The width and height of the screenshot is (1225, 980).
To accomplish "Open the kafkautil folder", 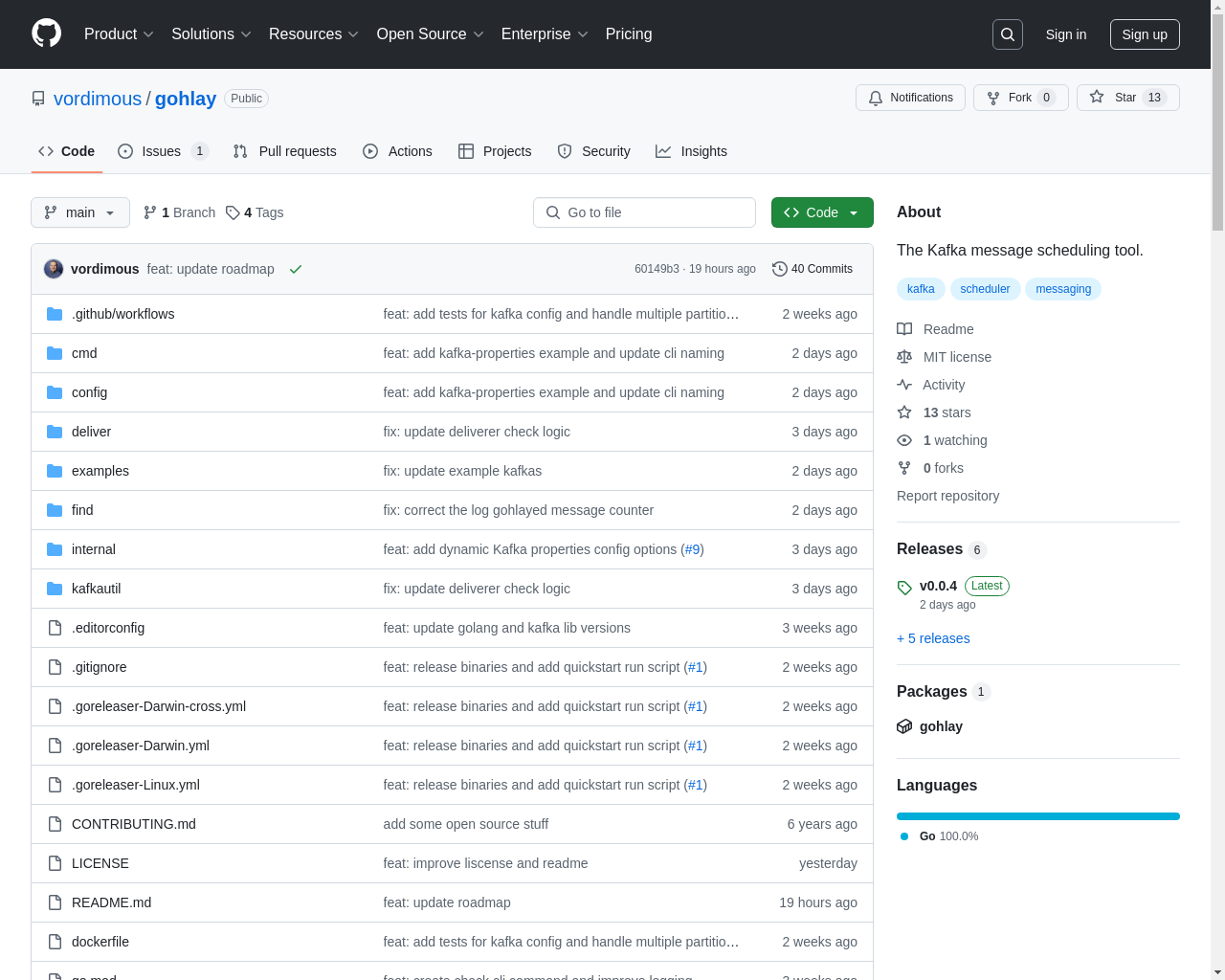I will (96, 589).
